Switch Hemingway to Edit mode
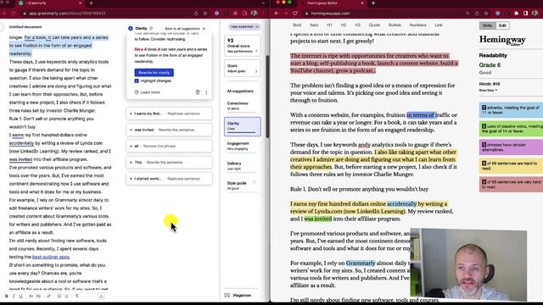This screenshot has width=543, height=305. pos(502,25)
